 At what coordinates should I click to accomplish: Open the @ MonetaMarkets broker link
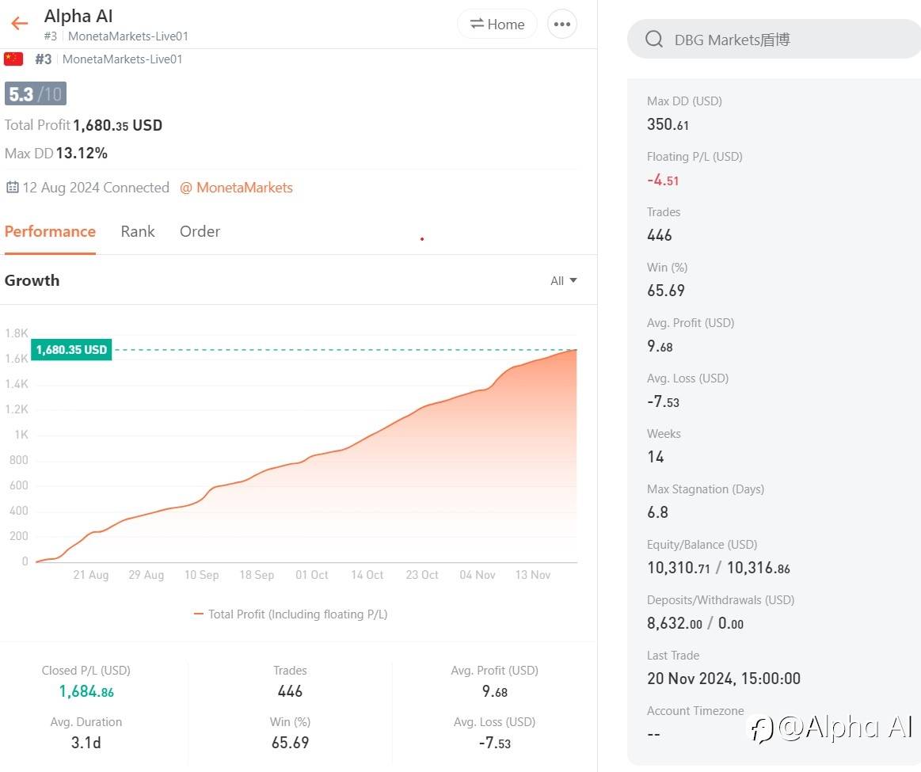click(236, 188)
